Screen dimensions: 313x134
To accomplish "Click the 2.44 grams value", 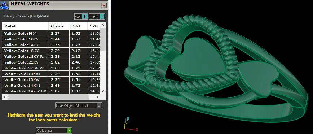I will [x=55, y=39].
